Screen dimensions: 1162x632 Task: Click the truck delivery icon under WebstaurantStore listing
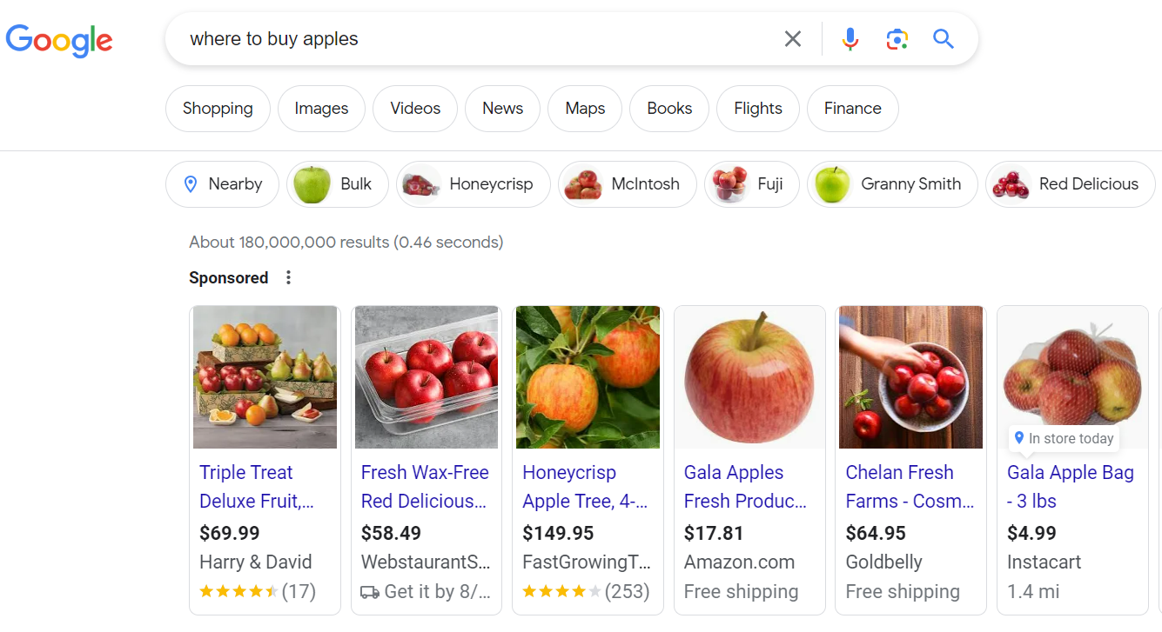click(x=370, y=591)
